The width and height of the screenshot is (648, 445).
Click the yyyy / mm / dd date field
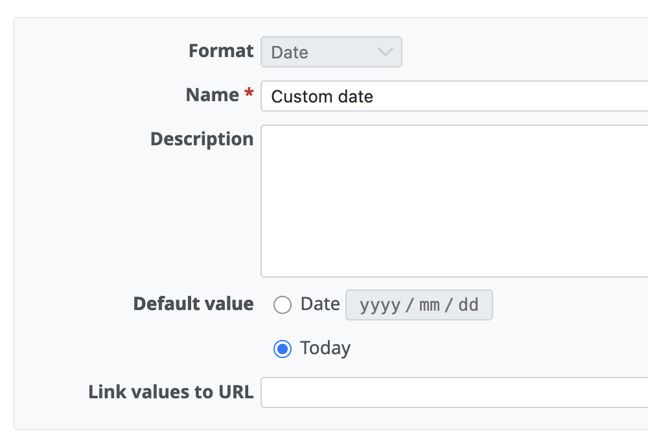coord(419,305)
